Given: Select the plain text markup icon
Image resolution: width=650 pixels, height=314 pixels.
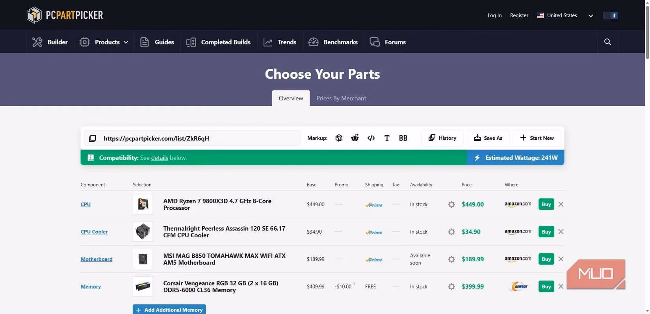Looking at the screenshot, I should tap(387, 138).
